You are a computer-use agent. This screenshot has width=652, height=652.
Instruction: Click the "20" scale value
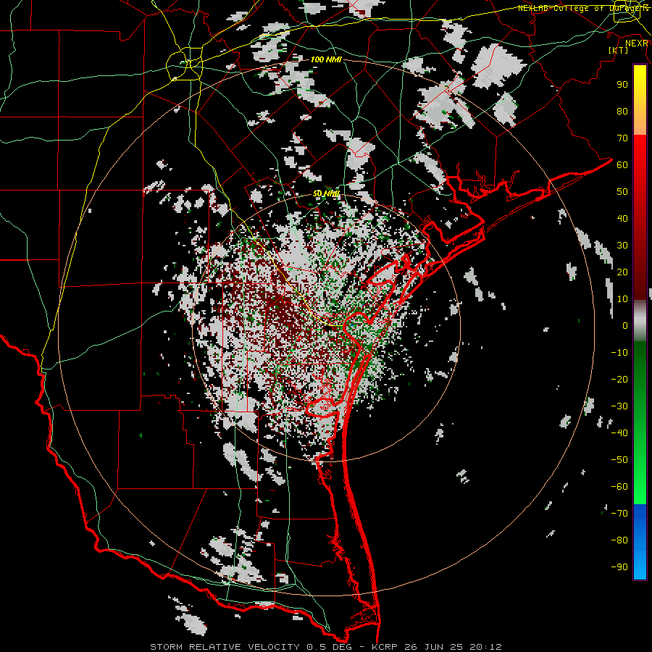pyautogui.click(x=622, y=272)
